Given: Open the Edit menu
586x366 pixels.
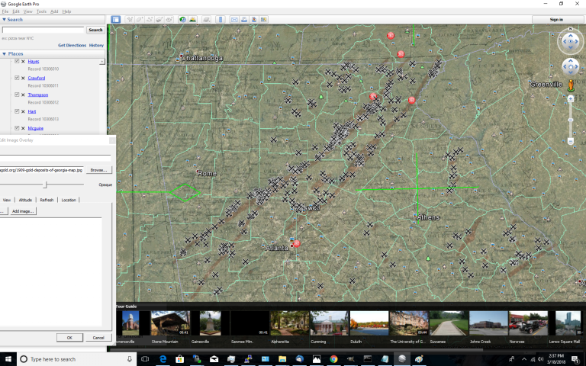Looking at the screenshot, I should click(x=16, y=11).
